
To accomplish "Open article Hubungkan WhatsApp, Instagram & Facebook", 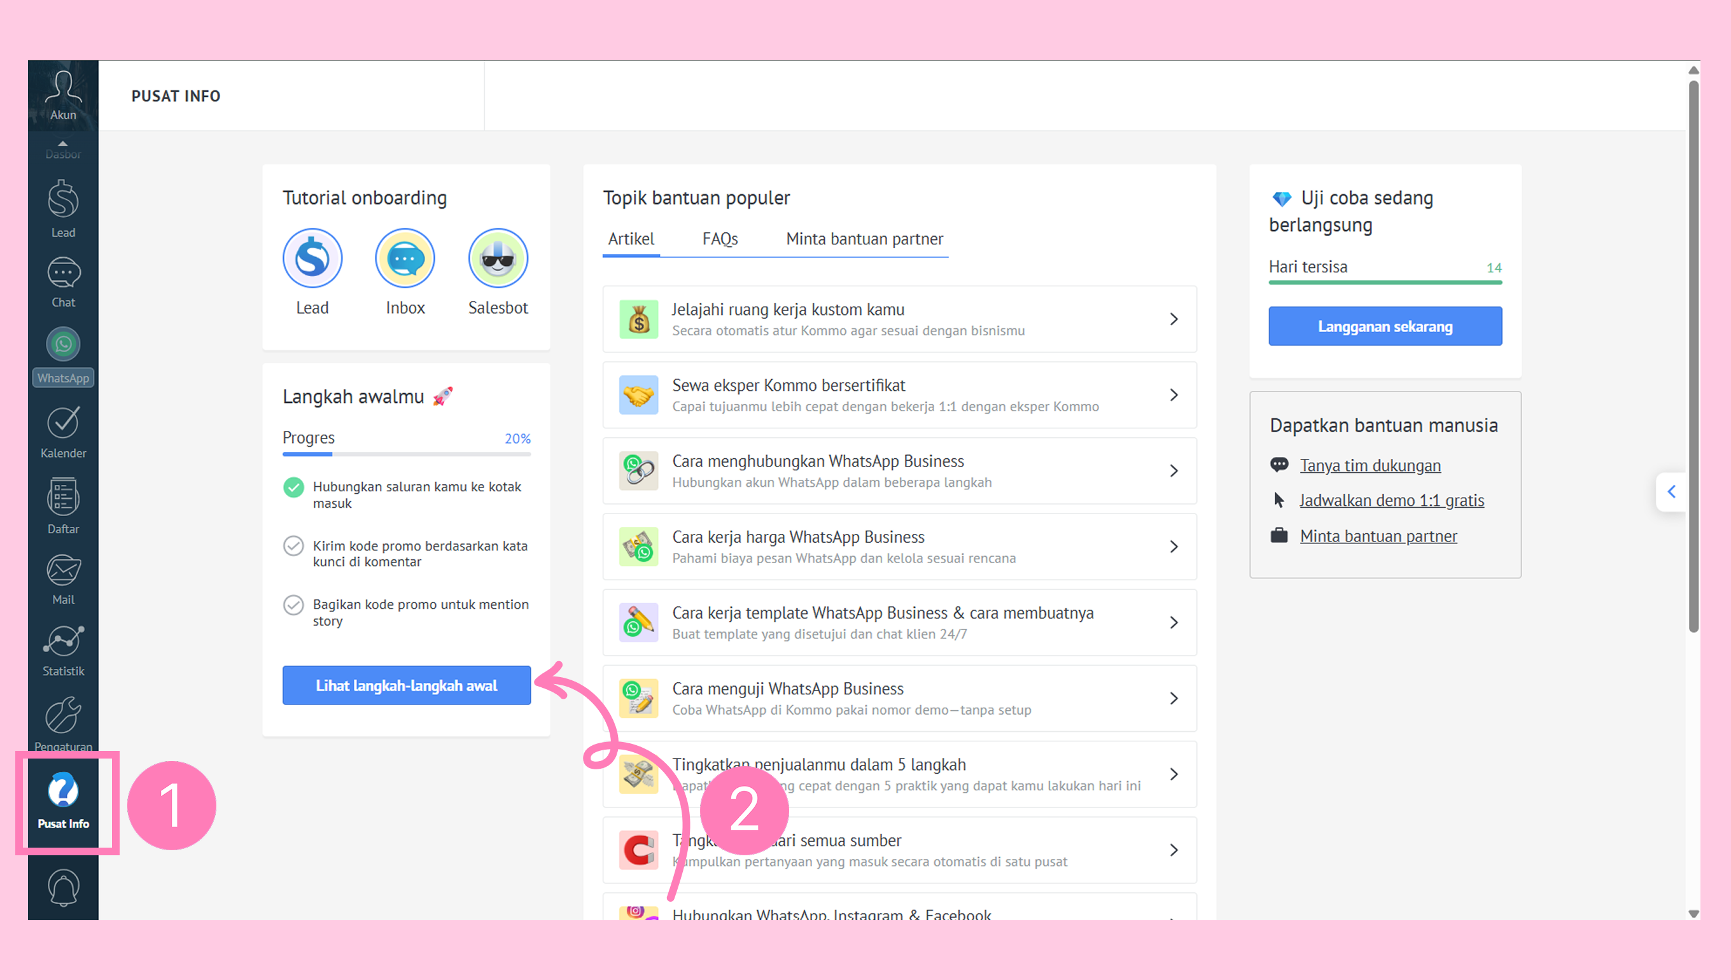I will (x=900, y=907).
